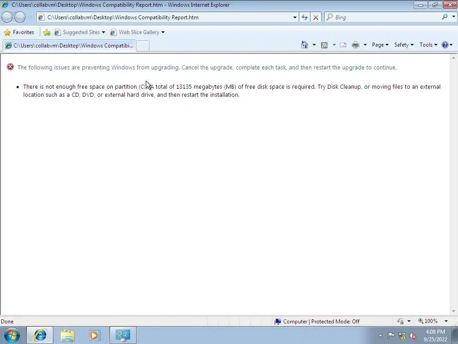458x344 pixels.
Task: Open the search provider dropdown arrow
Action: (x=454, y=17)
